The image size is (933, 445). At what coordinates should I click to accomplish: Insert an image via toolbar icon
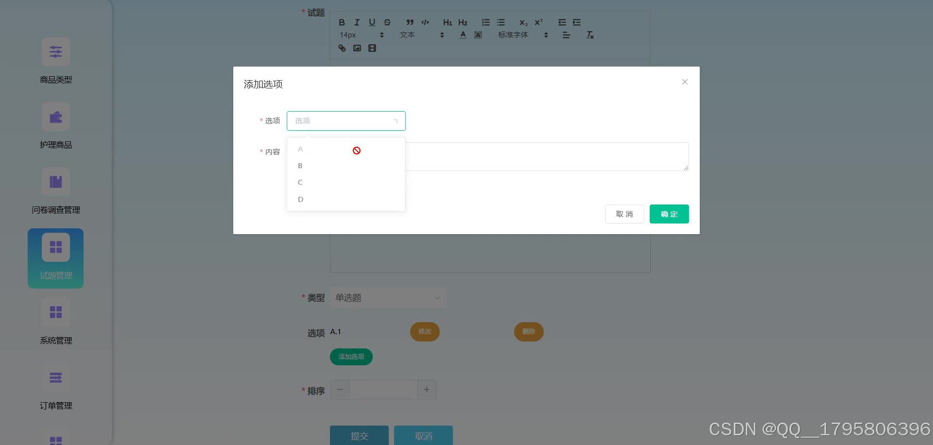pyautogui.click(x=357, y=48)
